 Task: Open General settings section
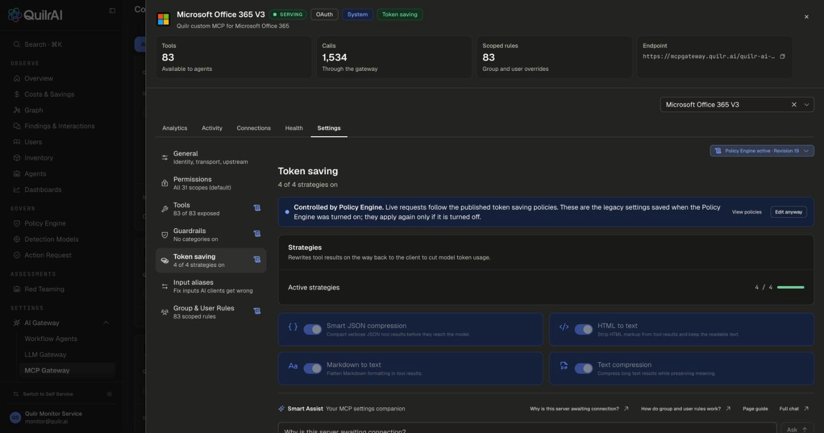point(211,157)
